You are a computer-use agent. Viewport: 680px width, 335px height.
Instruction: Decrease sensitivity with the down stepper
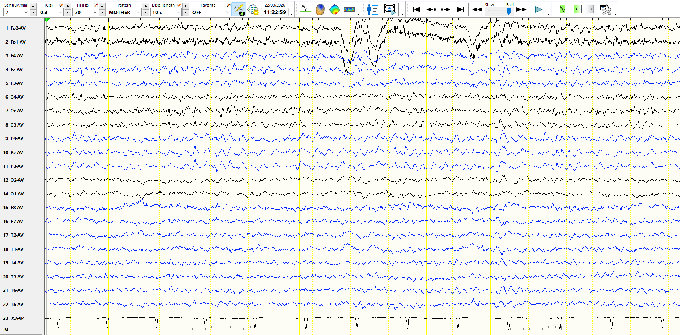[x=33, y=12]
